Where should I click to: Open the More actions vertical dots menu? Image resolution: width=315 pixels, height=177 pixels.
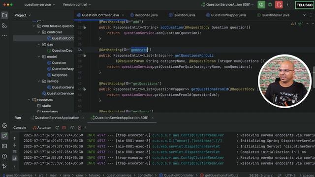[x=287, y=4]
